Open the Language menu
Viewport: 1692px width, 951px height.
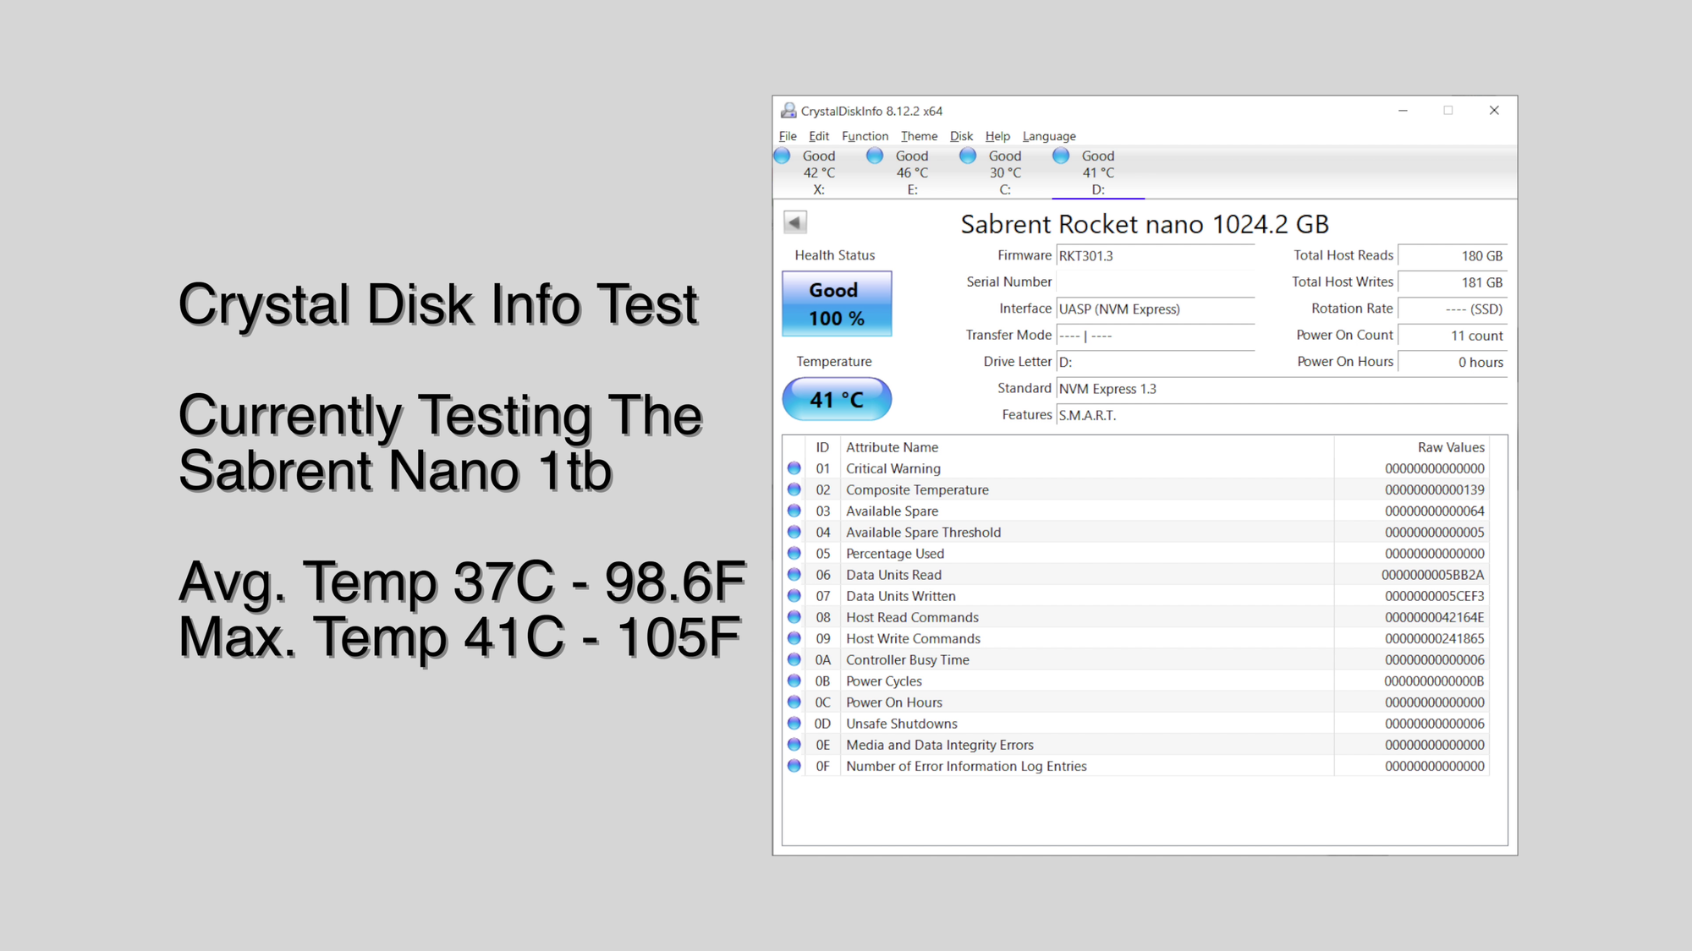[x=1049, y=136]
